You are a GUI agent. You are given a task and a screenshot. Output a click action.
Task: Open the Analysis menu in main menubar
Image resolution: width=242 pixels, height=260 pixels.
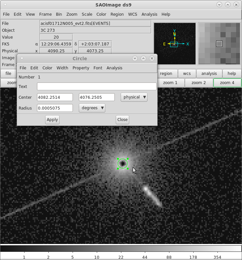(x=149, y=14)
